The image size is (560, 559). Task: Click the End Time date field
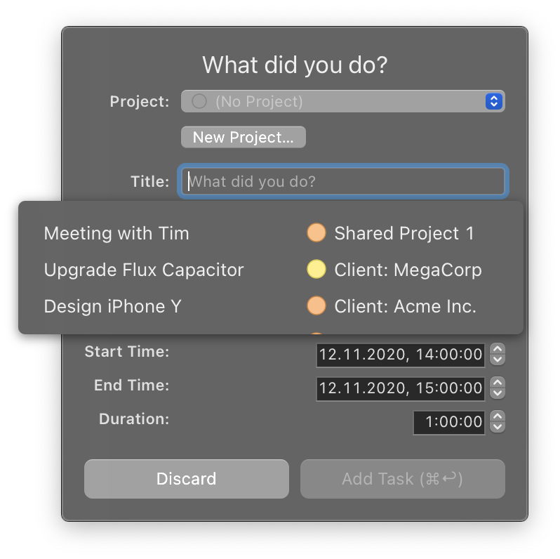point(400,388)
